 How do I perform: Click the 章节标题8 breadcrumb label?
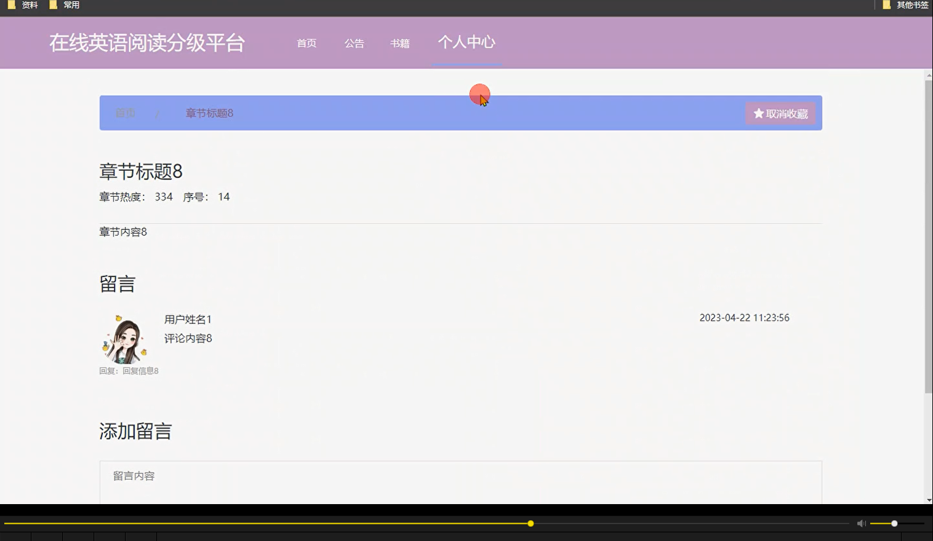click(x=208, y=113)
